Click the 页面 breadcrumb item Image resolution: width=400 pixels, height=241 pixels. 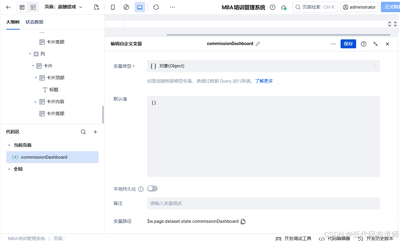coord(58,238)
